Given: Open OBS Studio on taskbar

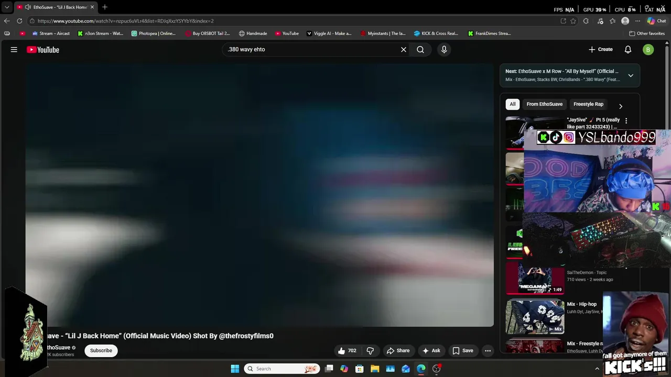Looking at the screenshot, I should pyautogui.click(x=437, y=369).
